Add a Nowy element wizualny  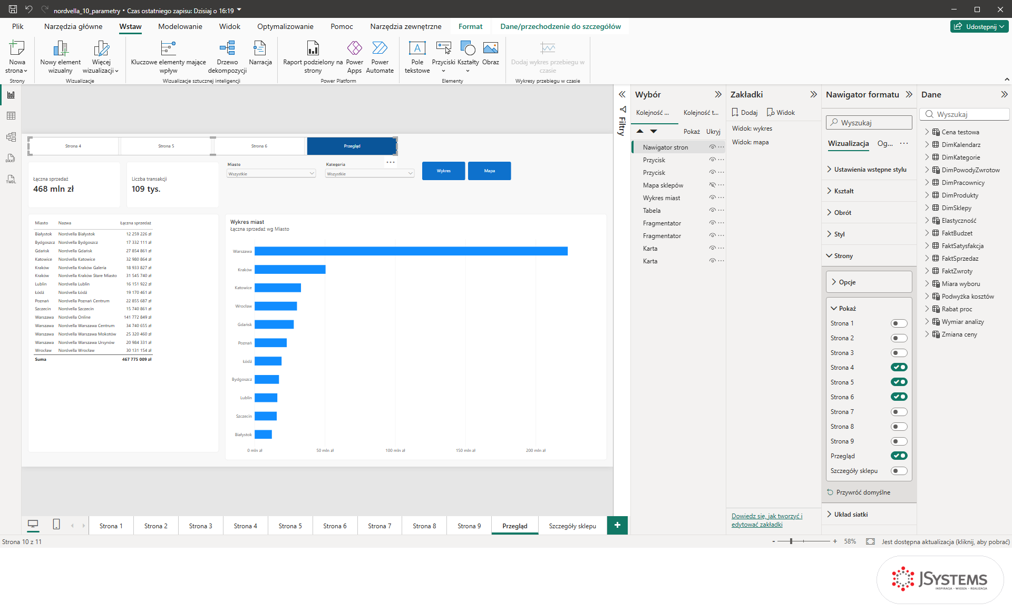pos(60,57)
